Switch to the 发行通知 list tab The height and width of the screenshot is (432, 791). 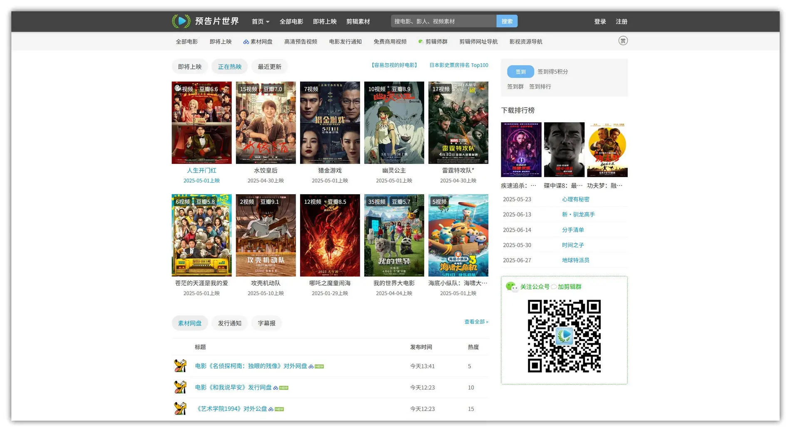coord(230,323)
